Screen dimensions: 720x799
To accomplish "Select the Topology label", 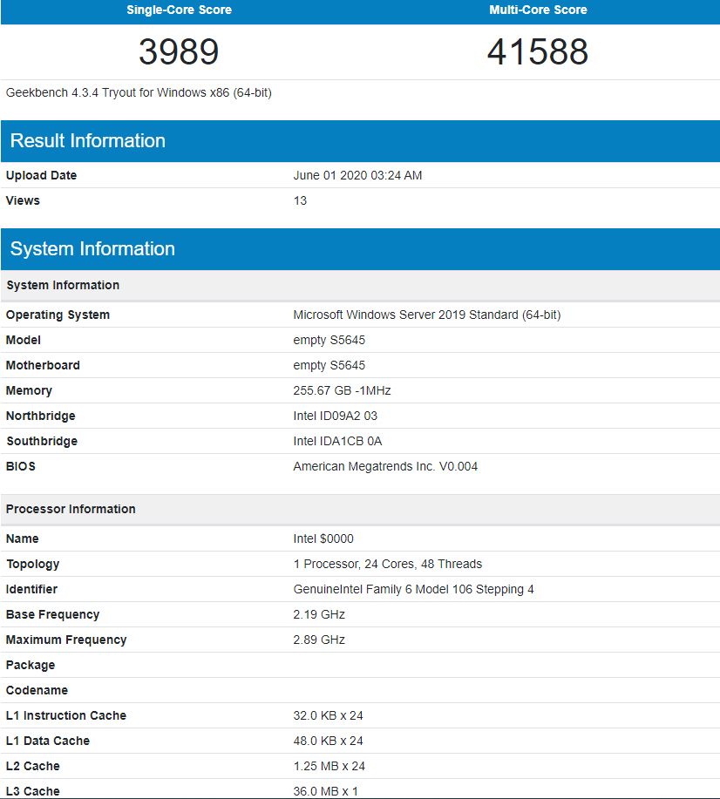I will 32,564.
